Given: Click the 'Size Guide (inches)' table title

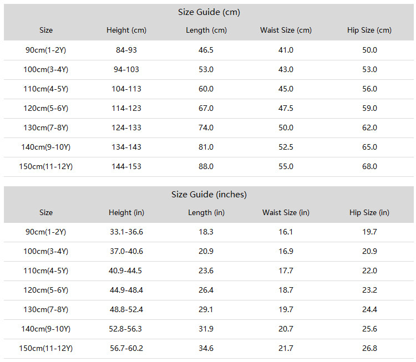Looking at the screenshot, I should click(x=209, y=195).
